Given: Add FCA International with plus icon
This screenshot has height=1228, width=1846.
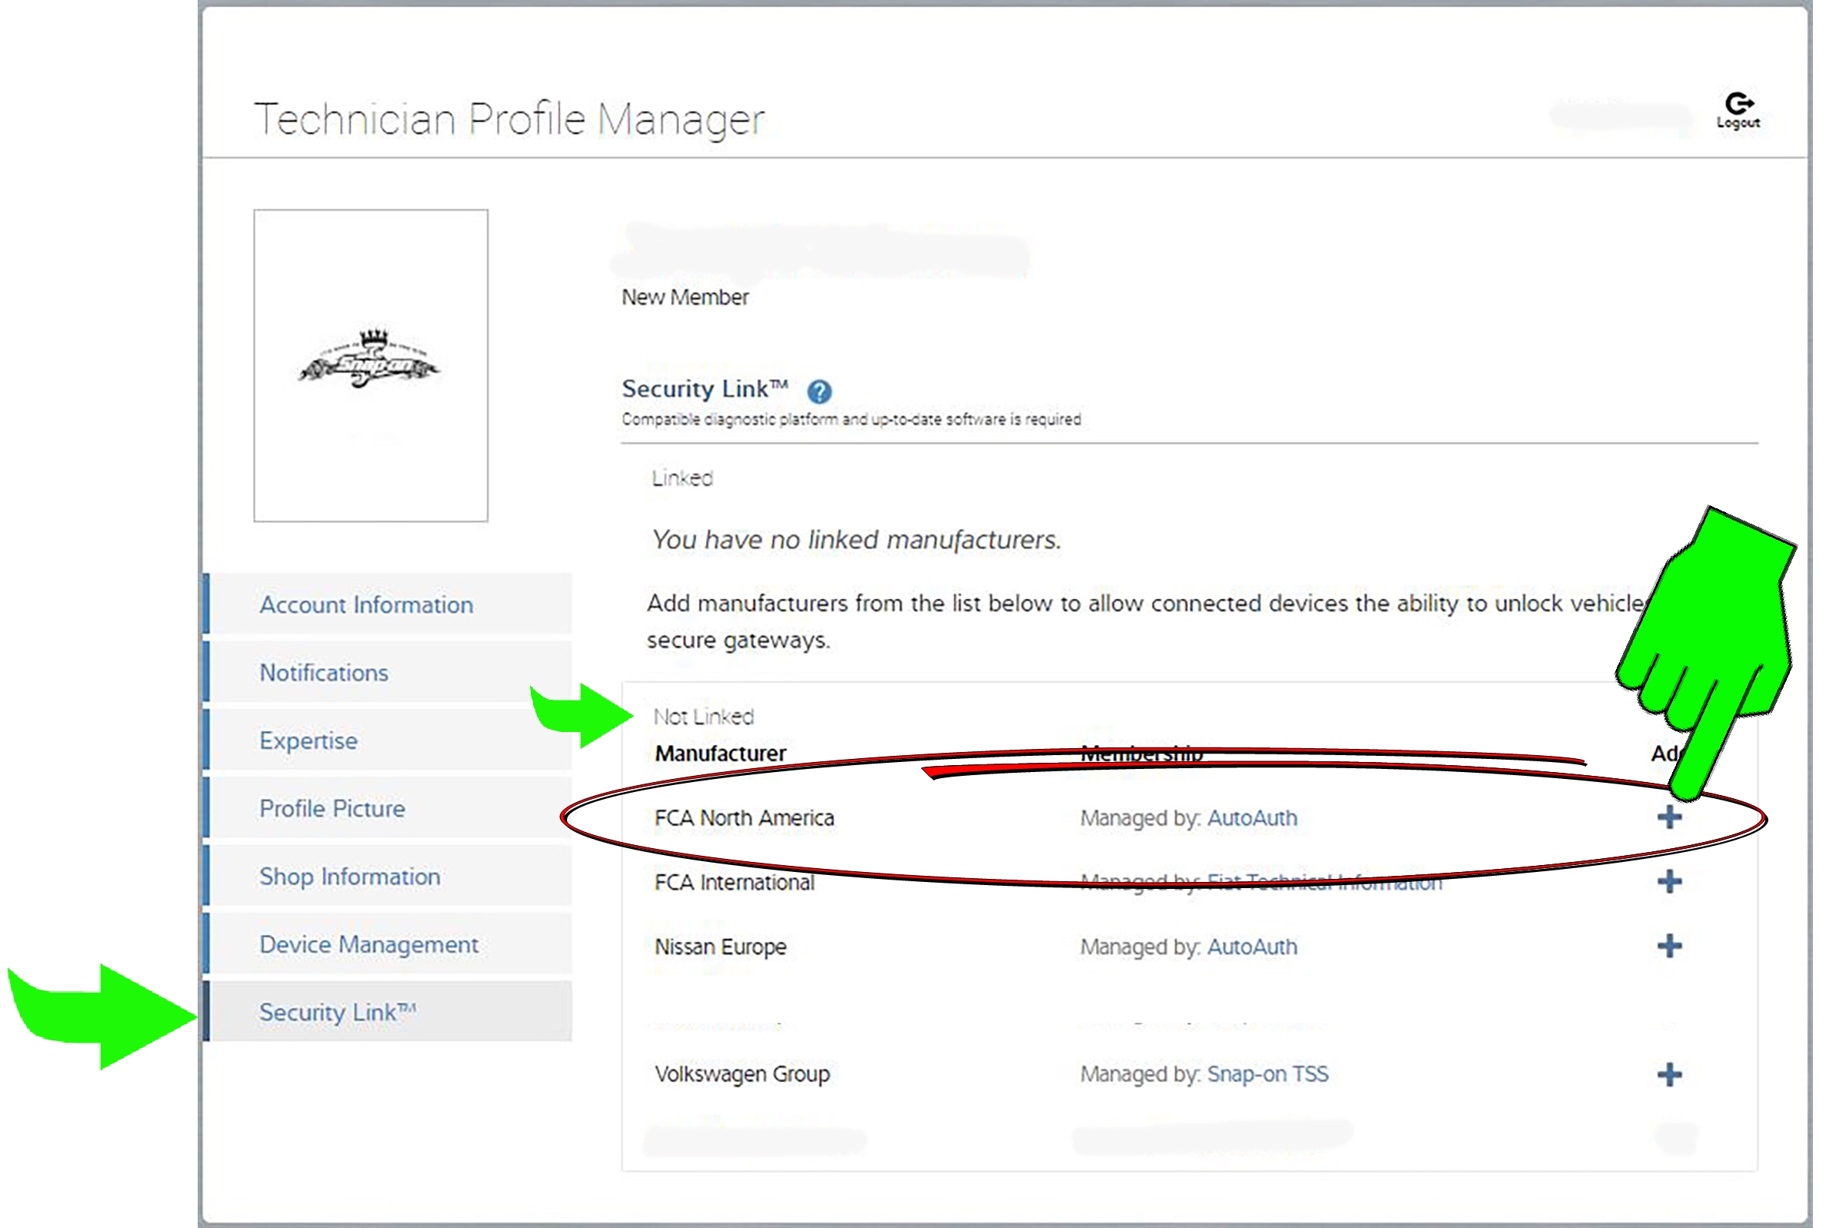Looking at the screenshot, I should (x=1668, y=882).
